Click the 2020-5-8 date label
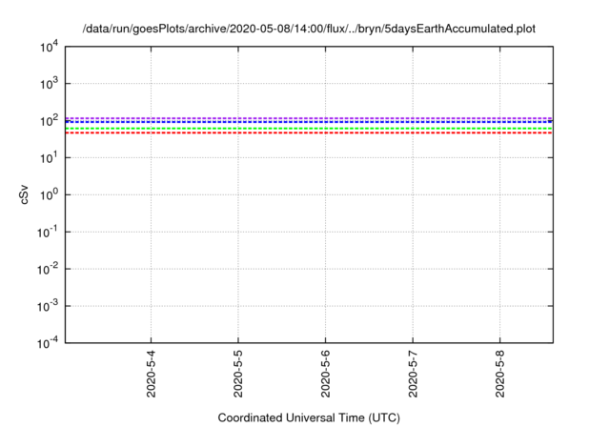Image resolution: width=610 pixels, height=427 pixels. (499, 374)
